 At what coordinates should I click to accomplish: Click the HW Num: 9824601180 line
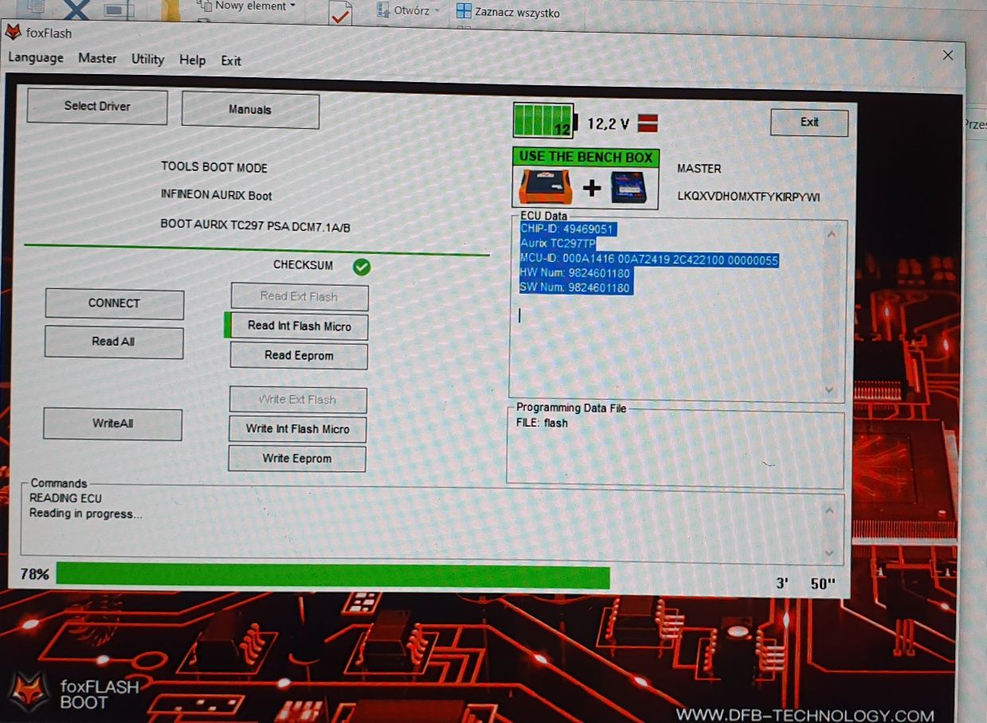click(x=575, y=274)
